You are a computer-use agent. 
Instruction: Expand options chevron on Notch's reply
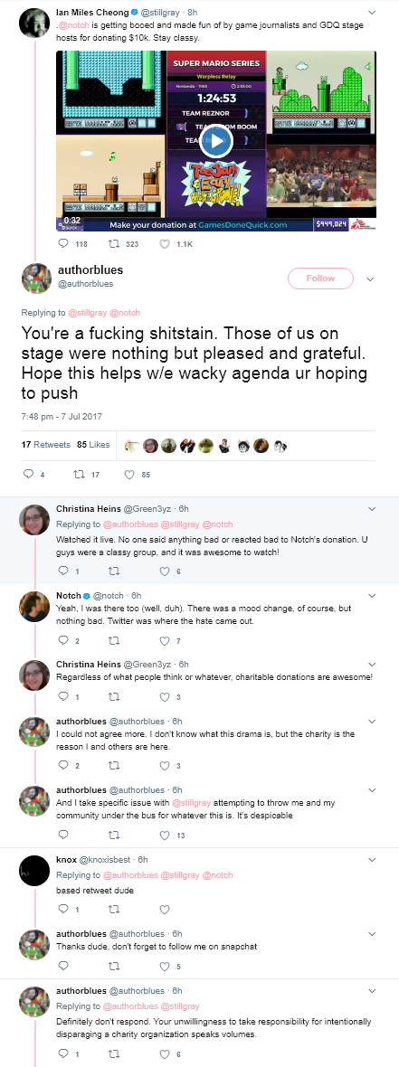[371, 595]
